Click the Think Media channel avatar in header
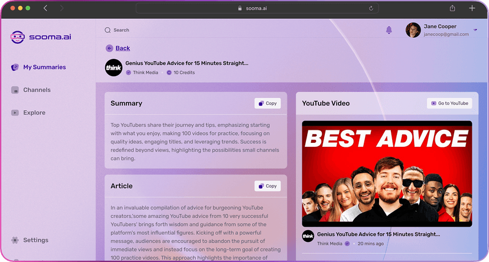Image resolution: width=489 pixels, height=262 pixels. click(x=113, y=68)
